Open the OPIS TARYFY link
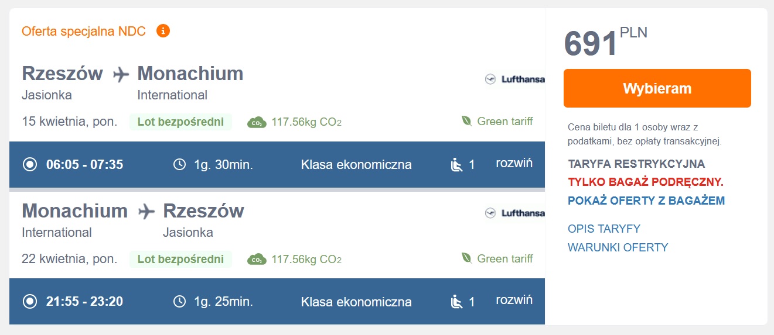 click(x=604, y=229)
